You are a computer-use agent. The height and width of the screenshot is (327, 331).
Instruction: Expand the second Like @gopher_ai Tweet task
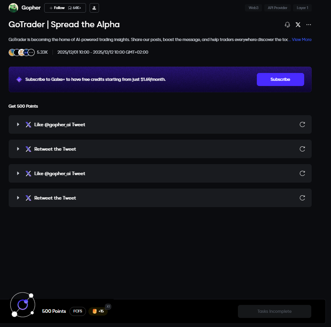[18, 174]
